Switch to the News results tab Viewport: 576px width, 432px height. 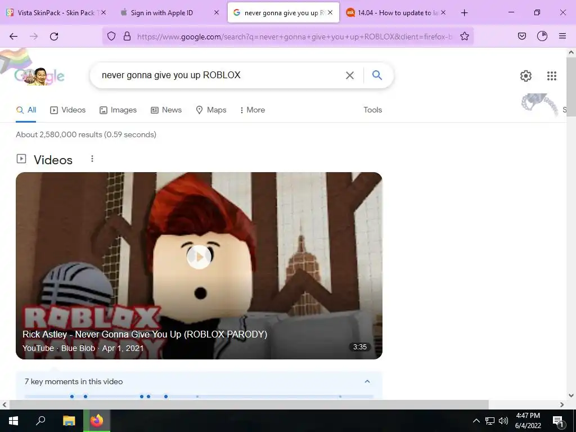point(166,110)
